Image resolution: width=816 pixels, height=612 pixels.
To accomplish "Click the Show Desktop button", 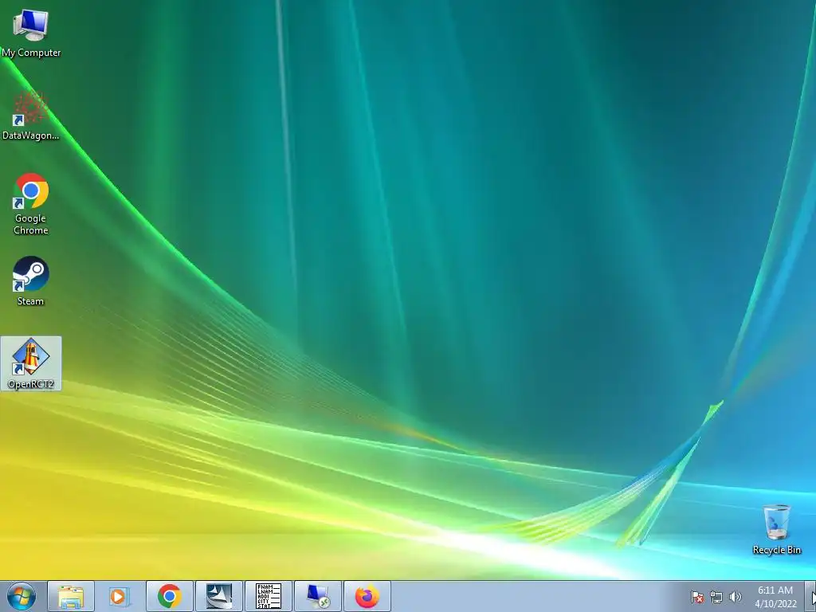I will [x=812, y=597].
